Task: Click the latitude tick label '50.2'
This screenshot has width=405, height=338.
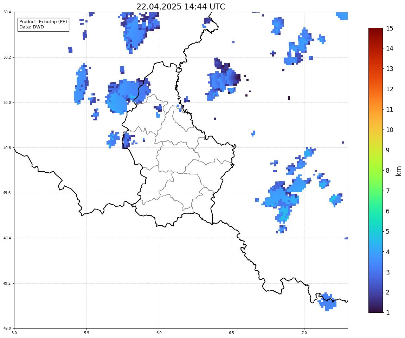Action: pyautogui.click(x=7, y=58)
